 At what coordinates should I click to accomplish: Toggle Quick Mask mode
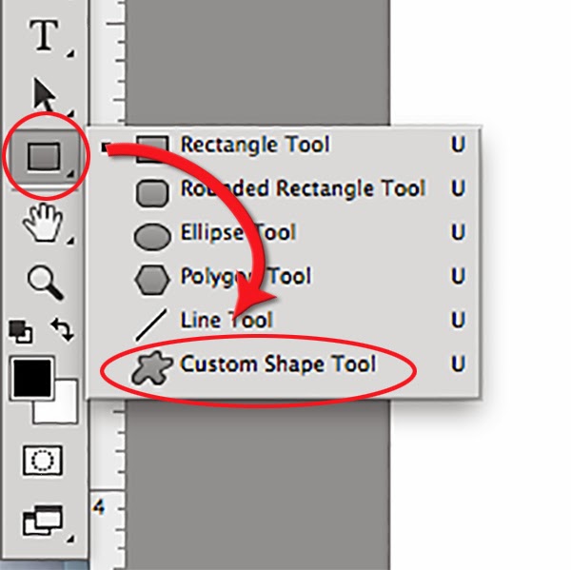43,461
